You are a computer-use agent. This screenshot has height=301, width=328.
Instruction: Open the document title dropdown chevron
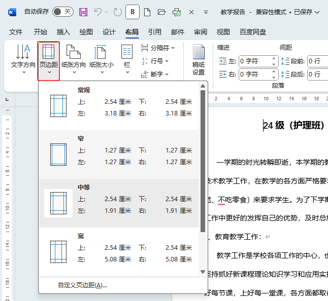click(317, 12)
